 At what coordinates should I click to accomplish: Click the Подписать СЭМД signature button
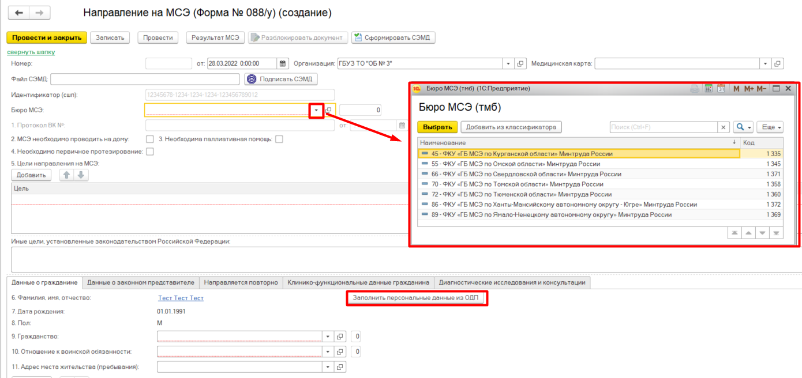281,79
